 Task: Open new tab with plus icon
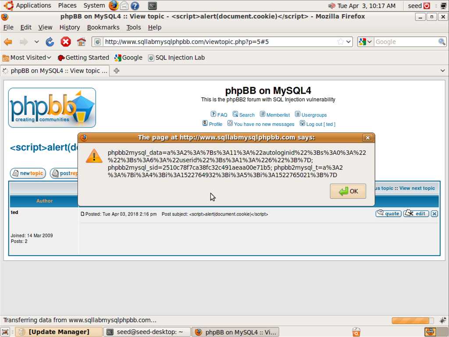point(116,71)
